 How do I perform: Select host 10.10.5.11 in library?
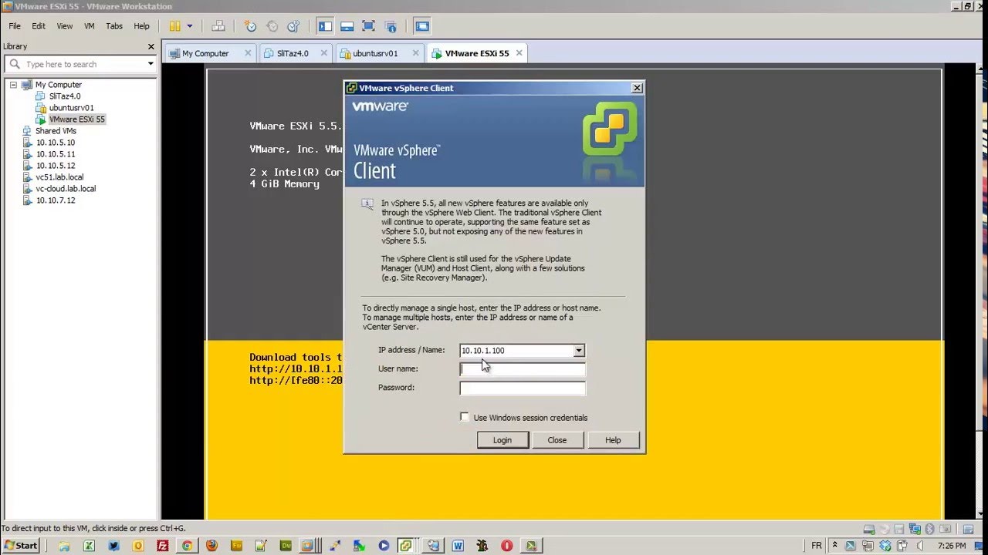[x=56, y=154]
